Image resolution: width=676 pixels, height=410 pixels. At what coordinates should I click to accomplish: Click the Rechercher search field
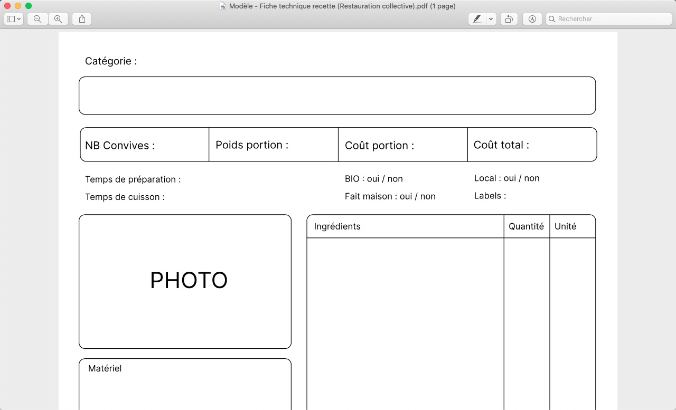point(613,19)
